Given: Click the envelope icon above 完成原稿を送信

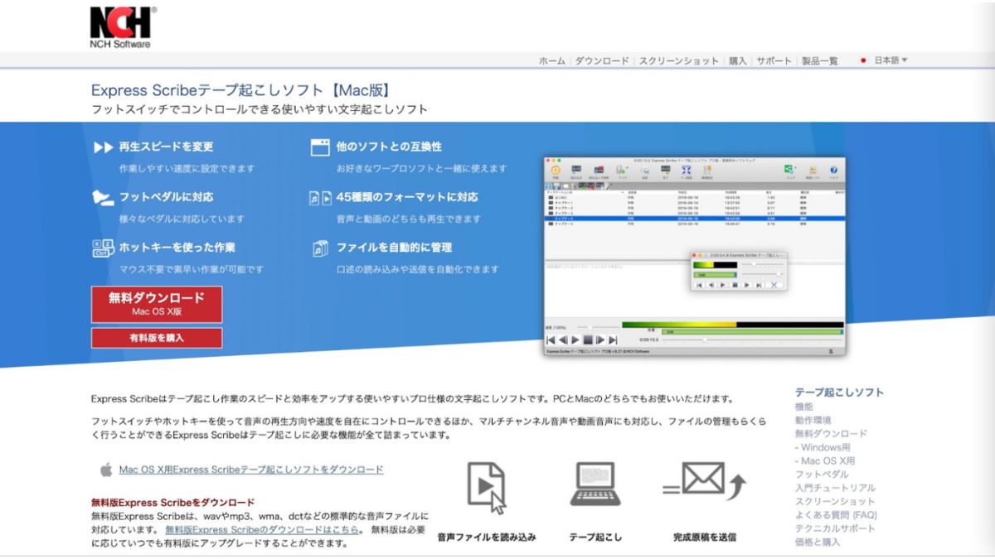Looking at the screenshot, I should coord(705,479).
